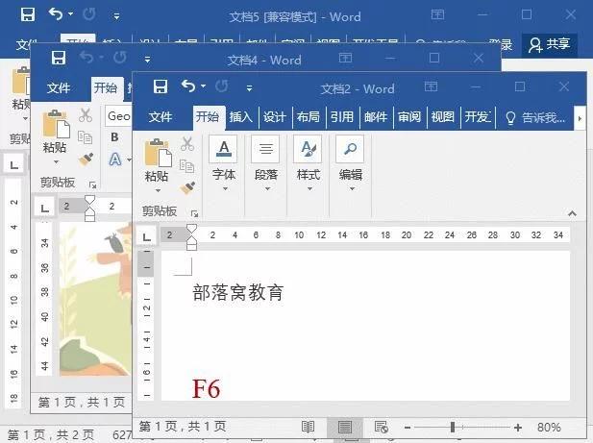593x443 pixels.
Task: Open undo history dropdown in 文档2 window
Action: tap(204, 86)
